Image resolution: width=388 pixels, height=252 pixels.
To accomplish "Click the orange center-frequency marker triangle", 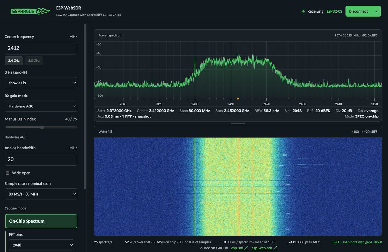I will click(238, 99).
